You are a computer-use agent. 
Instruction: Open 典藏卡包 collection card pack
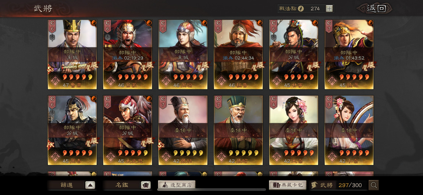pyautogui.click(x=288, y=185)
